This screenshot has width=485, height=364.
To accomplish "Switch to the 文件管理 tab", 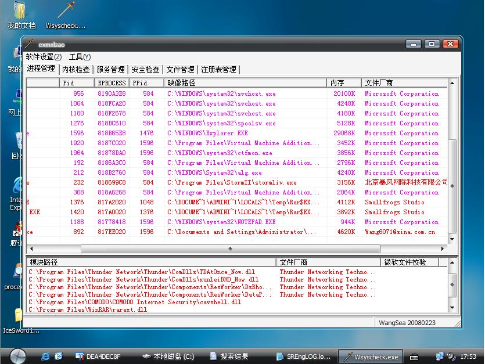I will (x=180, y=70).
